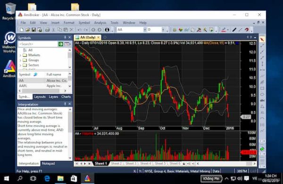Screen dimensions: 283x184
Task: Click the hammer Backtest toolbar icon
Action: pyautogui.click(x=199, y=30)
